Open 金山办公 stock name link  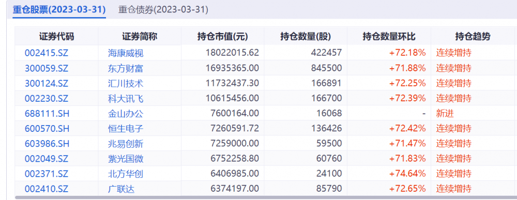[126, 113]
